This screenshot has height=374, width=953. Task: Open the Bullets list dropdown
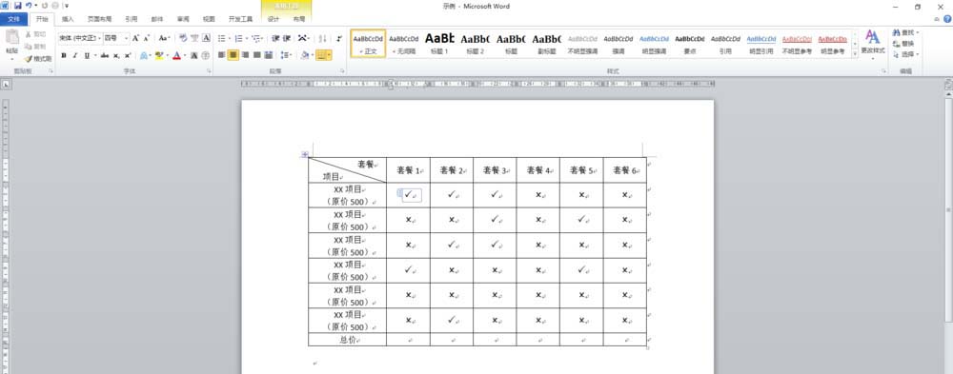point(230,38)
